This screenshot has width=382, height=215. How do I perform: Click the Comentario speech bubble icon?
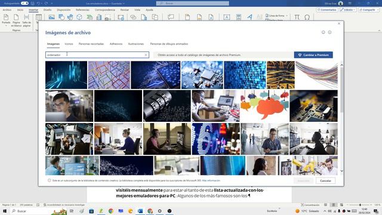click(171, 17)
